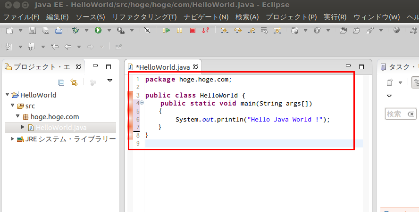Open the ソース(S) menu
This screenshot has height=212, width=419.
pyautogui.click(x=90, y=17)
